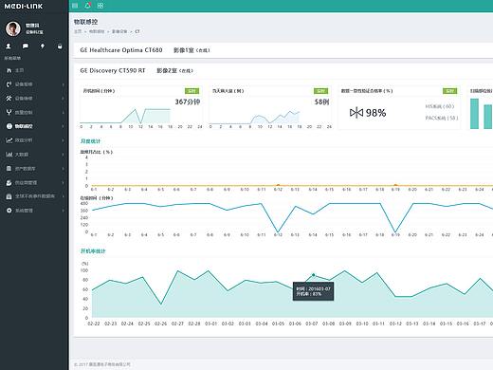The width and height of the screenshot is (493, 370).
Task: Open the supplier management sidebar icon
Action: 9,182
